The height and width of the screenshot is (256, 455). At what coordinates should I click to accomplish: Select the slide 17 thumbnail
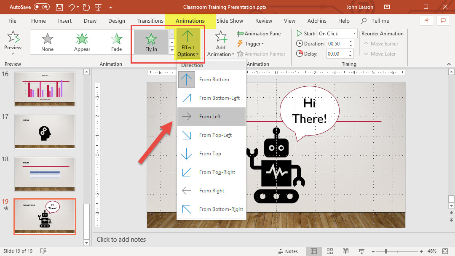(45, 131)
